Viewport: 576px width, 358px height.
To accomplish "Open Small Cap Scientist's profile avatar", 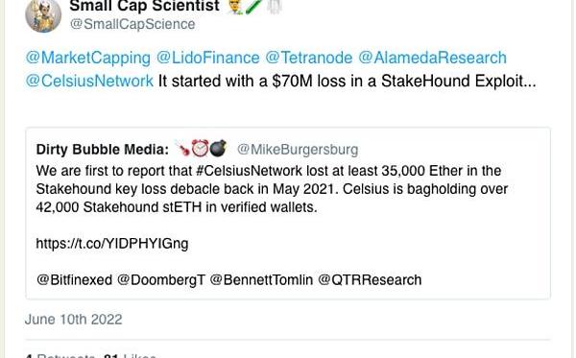I will [43, 15].
